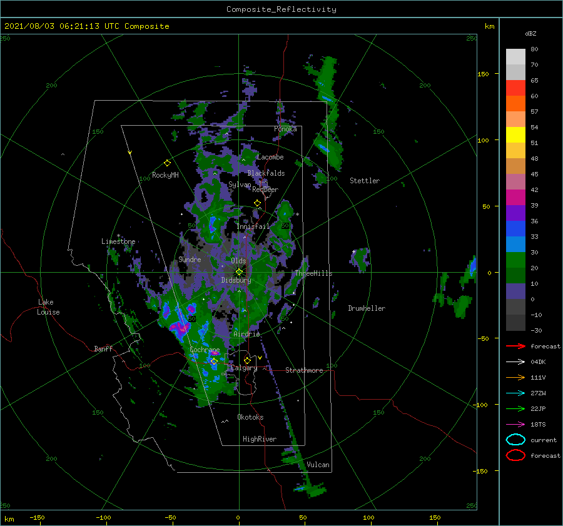Click the cyan current ellipse icon

515,440
